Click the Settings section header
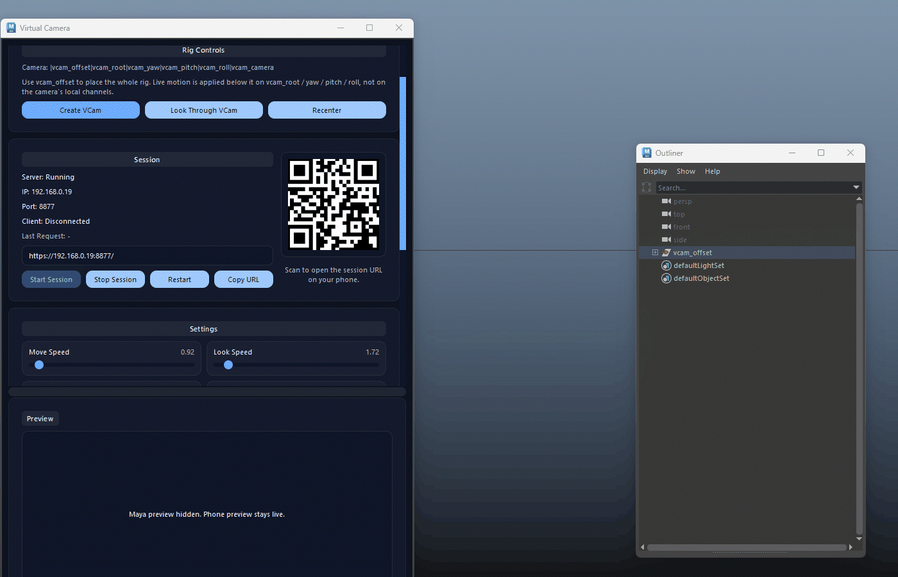This screenshot has height=577, width=898. pyautogui.click(x=204, y=329)
